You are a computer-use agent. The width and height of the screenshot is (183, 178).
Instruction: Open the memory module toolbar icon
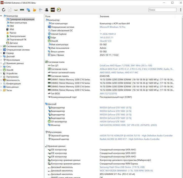pyautogui.click(x=22, y=10)
